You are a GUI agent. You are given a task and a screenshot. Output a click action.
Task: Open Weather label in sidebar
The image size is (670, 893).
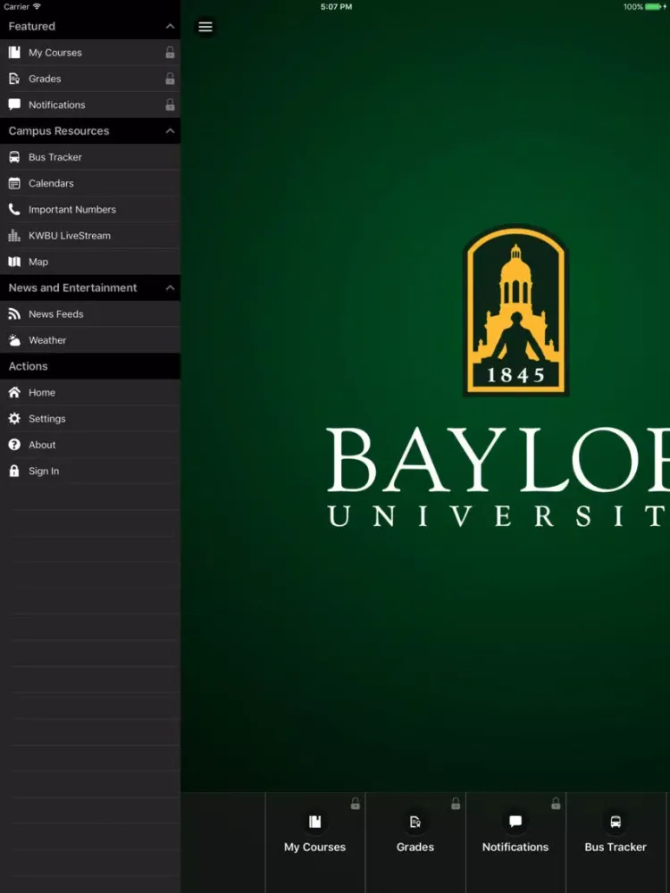(x=47, y=340)
